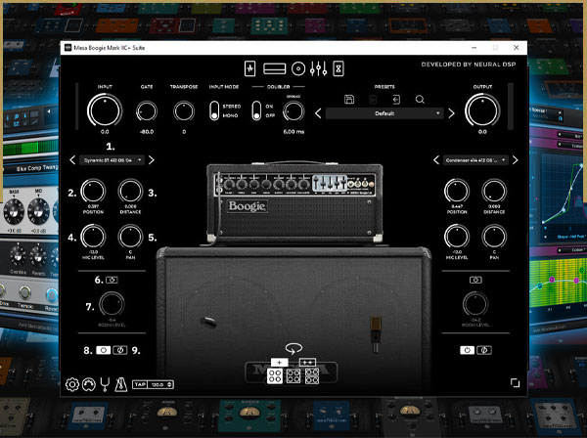Search presets with the magnifier icon
This screenshot has height=438, width=587.
point(420,100)
